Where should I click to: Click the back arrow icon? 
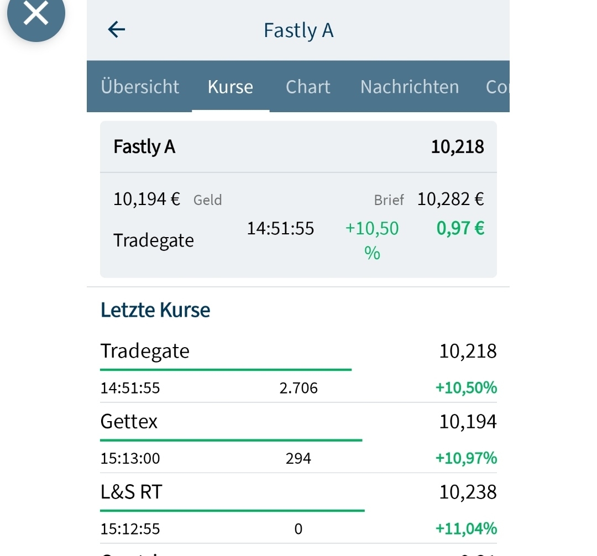(x=116, y=30)
